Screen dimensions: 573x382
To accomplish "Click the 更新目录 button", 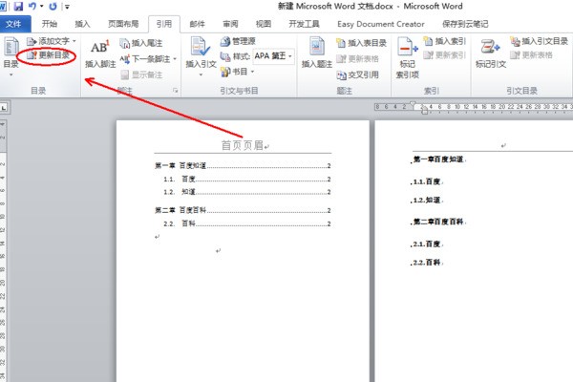I will (x=49, y=55).
